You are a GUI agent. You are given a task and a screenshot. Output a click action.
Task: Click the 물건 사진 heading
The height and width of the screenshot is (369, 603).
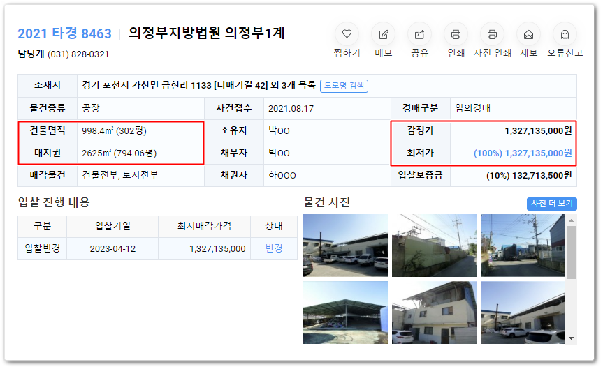(326, 202)
